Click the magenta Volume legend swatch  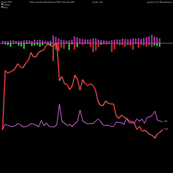2,4
